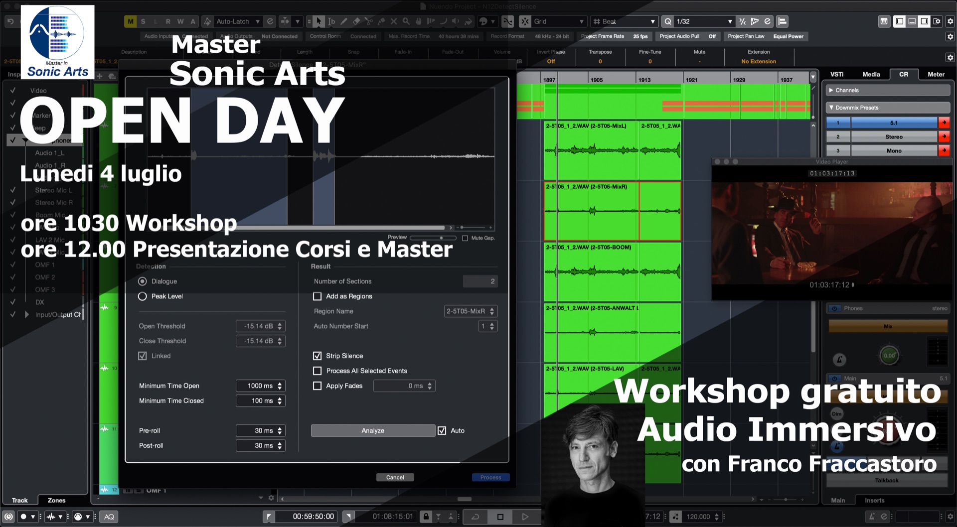957x527 pixels.
Task: Open the 1/32 quantize preset dropdown
Action: pyautogui.click(x=704, y=21)
